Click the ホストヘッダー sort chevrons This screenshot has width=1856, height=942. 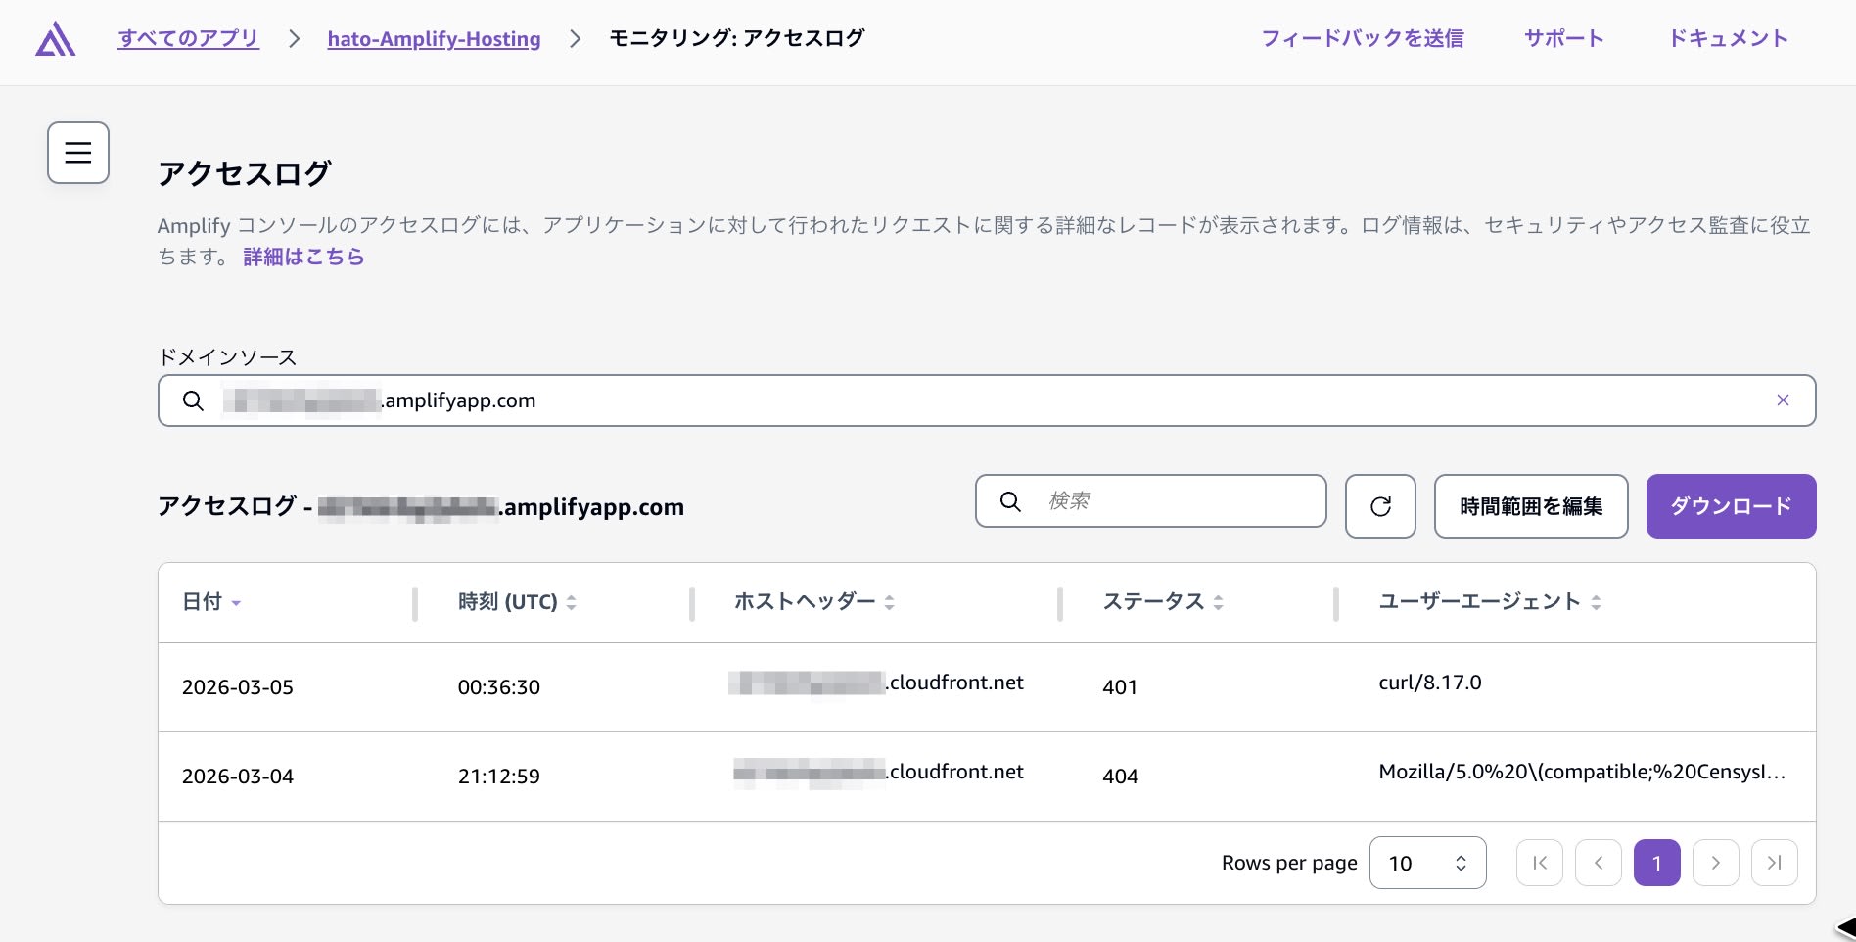click(x=889, y=602)
